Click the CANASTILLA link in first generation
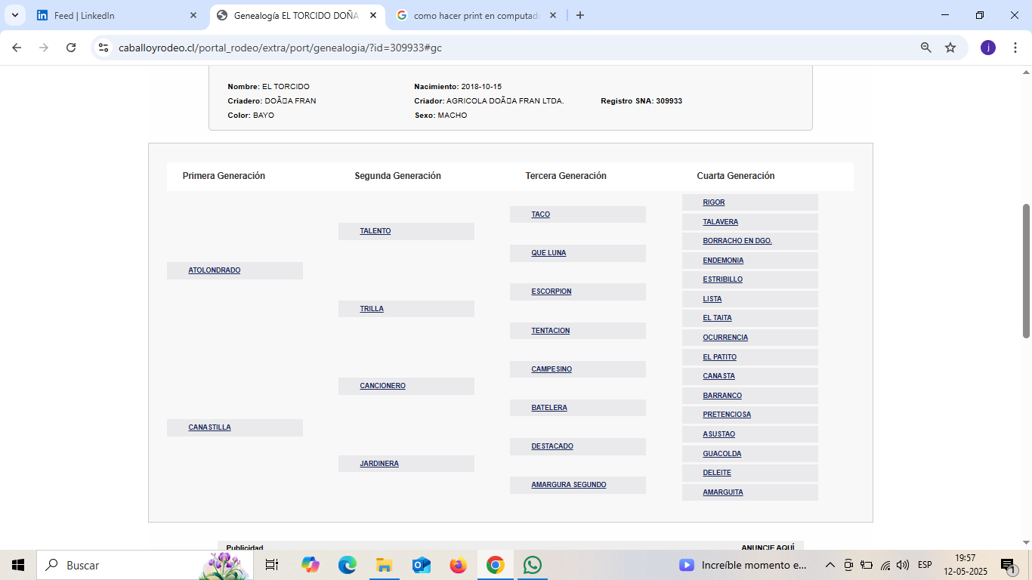 [209, 427]
